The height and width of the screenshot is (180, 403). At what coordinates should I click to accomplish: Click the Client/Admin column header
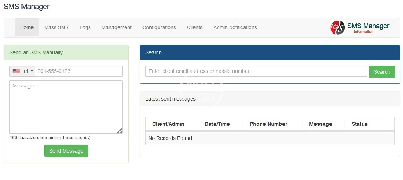point(168,124)
